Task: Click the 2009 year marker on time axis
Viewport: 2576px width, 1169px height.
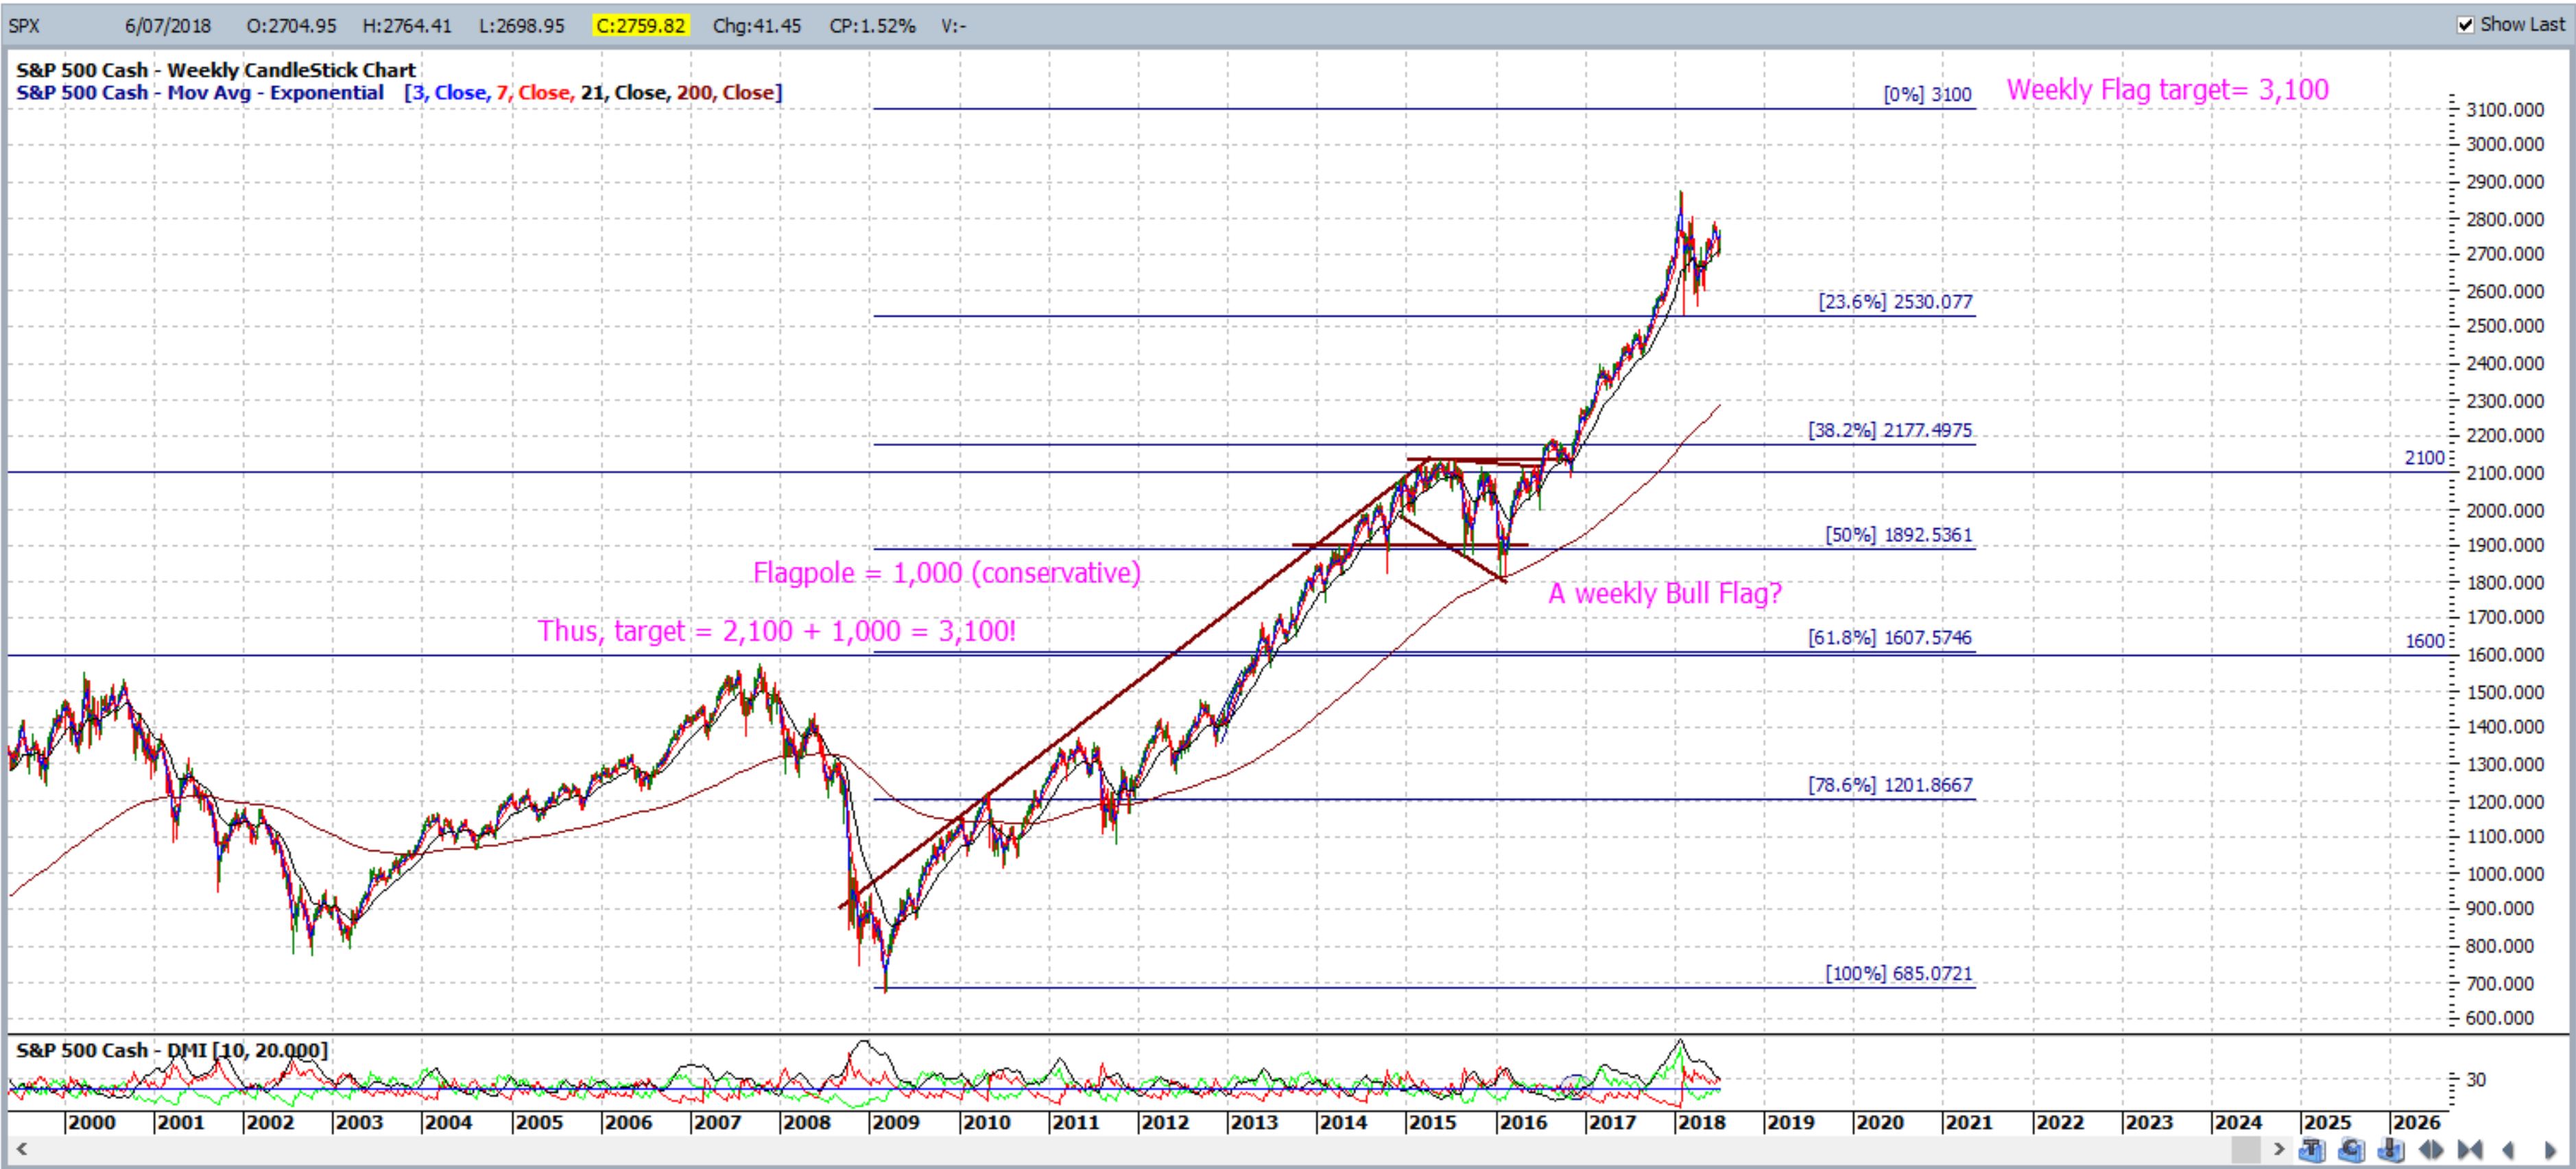Action: (896, 1122)
